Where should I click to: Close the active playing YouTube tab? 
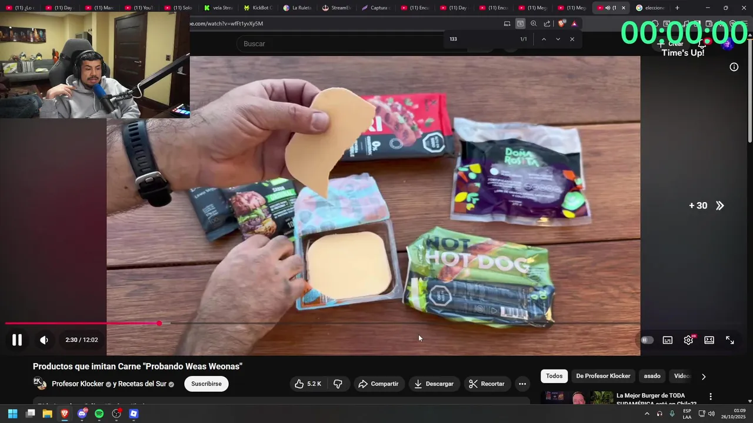(624, 8)
